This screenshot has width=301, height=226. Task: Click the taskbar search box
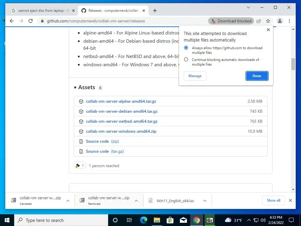61,220
